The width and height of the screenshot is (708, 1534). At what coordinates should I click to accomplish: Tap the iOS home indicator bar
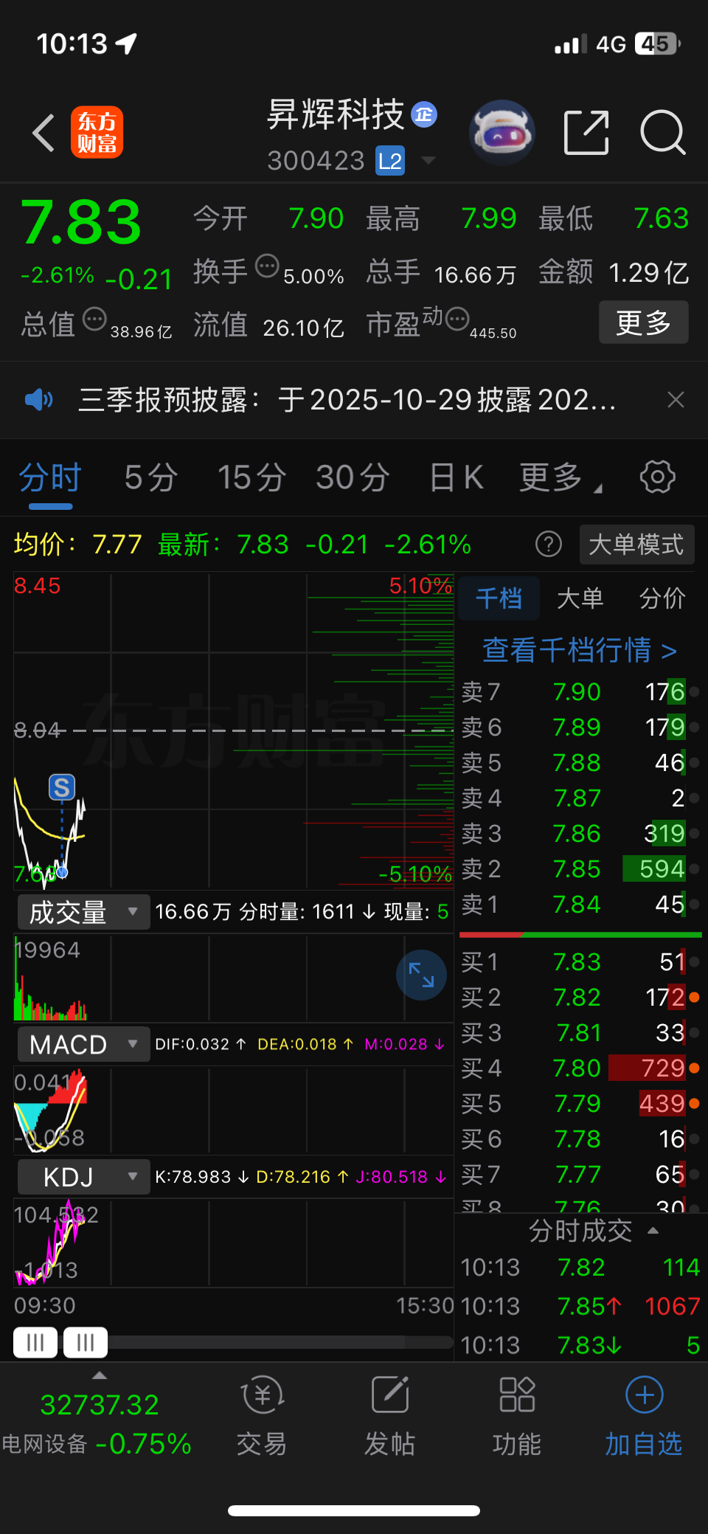tap(354, 1510)
